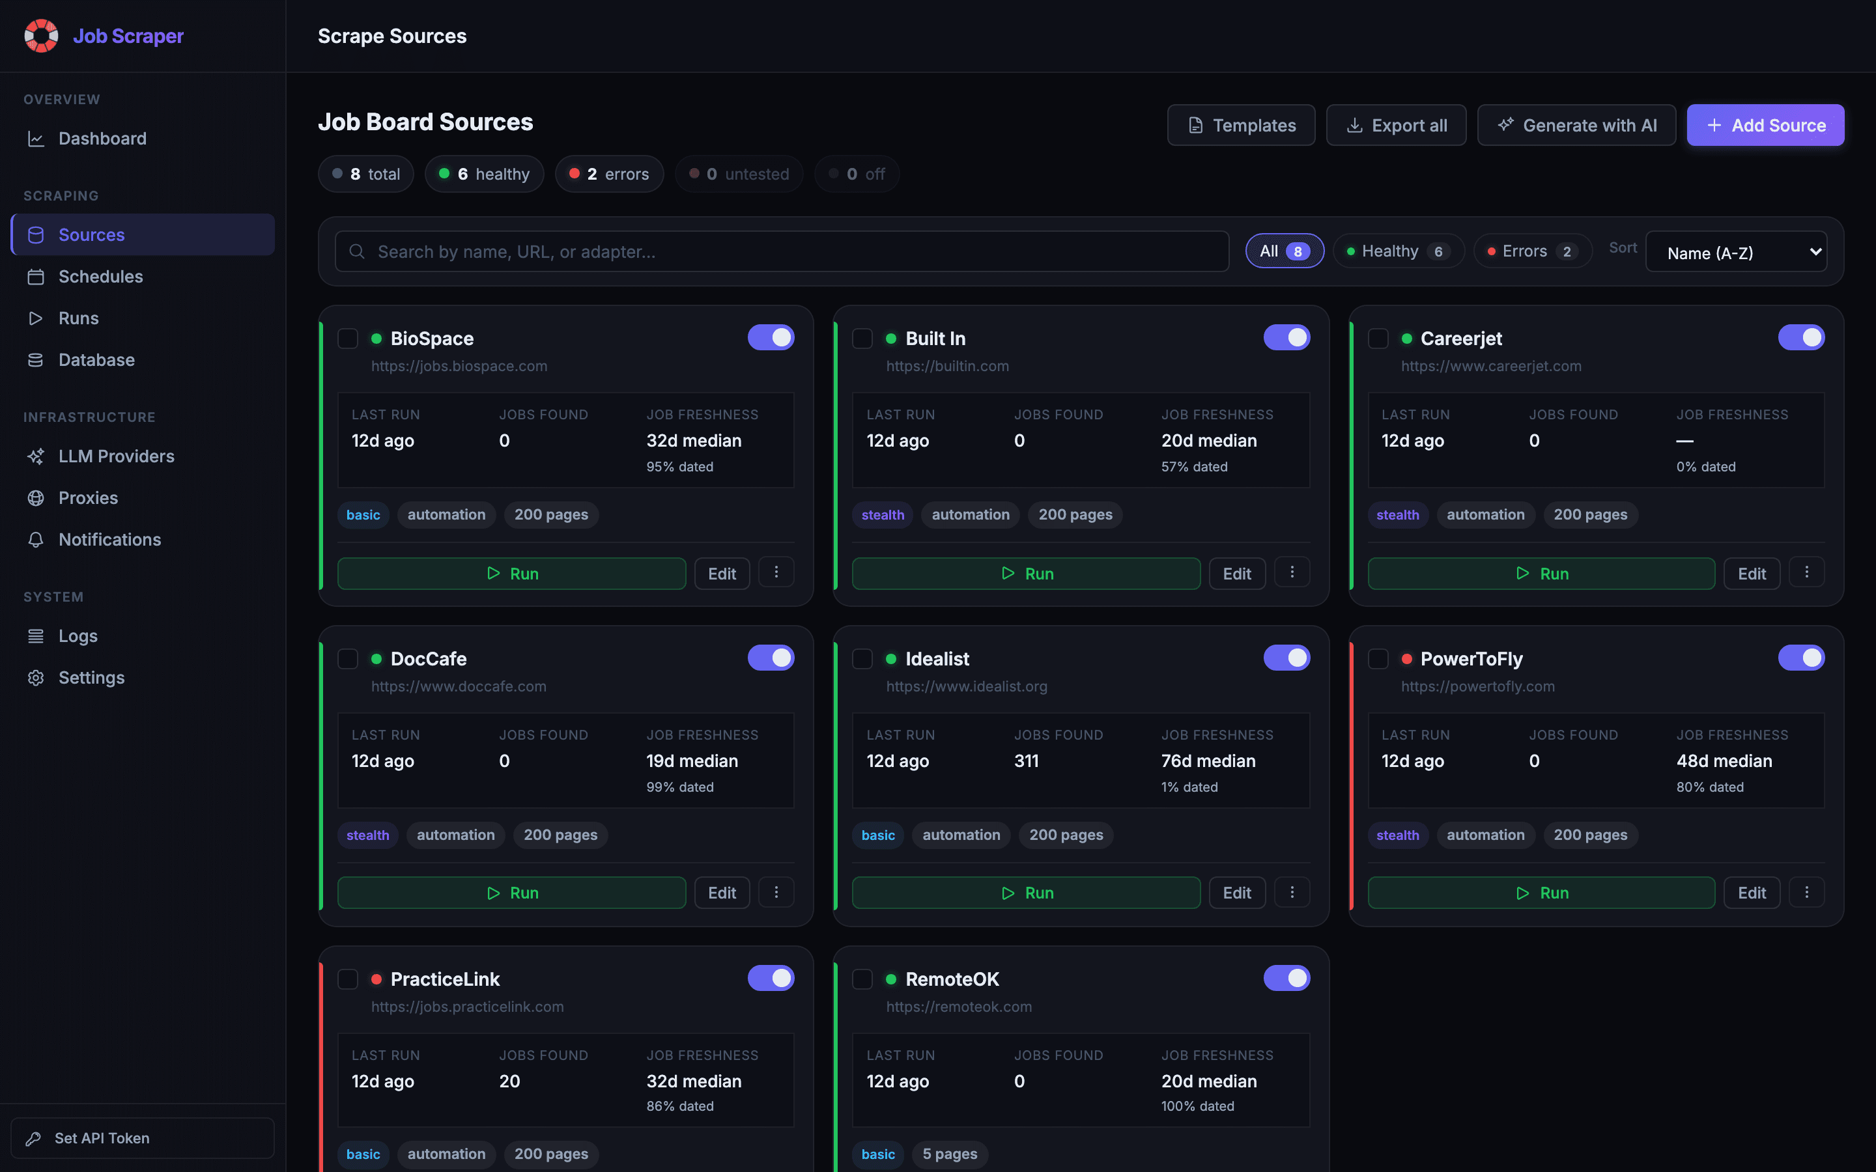Toggle Idealist source switch

coord(1287,658)
